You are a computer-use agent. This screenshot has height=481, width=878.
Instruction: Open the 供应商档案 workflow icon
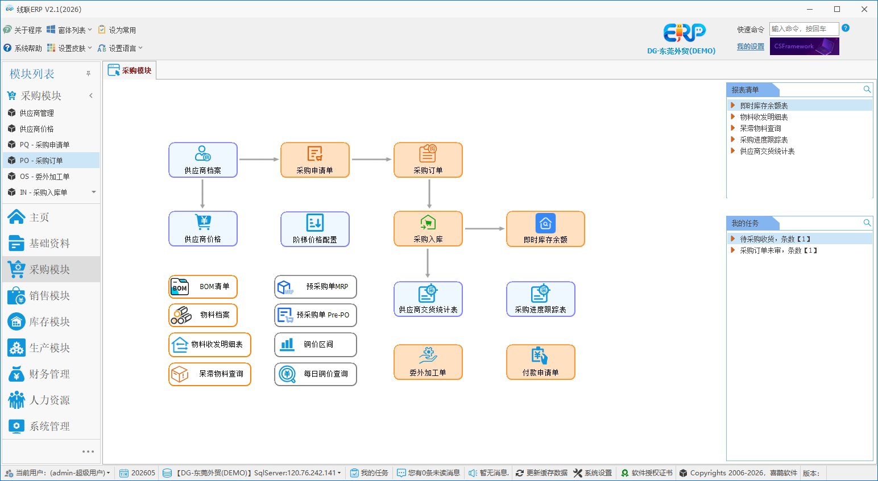point(203,160)
